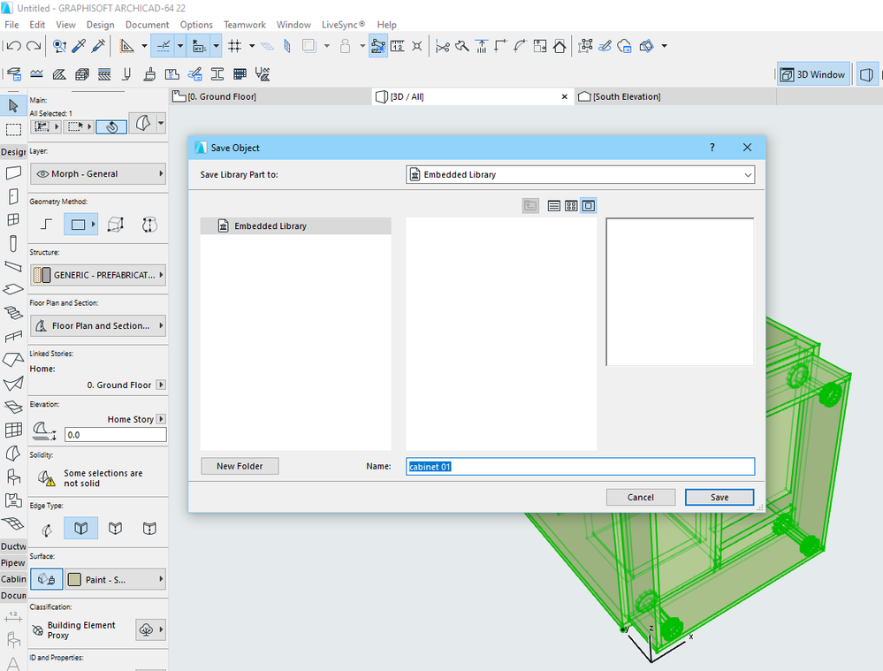Click the Help question mark in Save Object dialog
883x671 pixels.
tap(712, 148)
